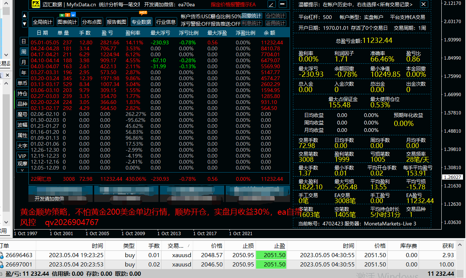
Task: Click the 属性 sidebar button
Action: [x=22, y=135]
